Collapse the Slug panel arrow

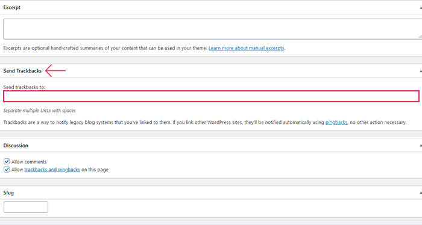click(421, 193)
